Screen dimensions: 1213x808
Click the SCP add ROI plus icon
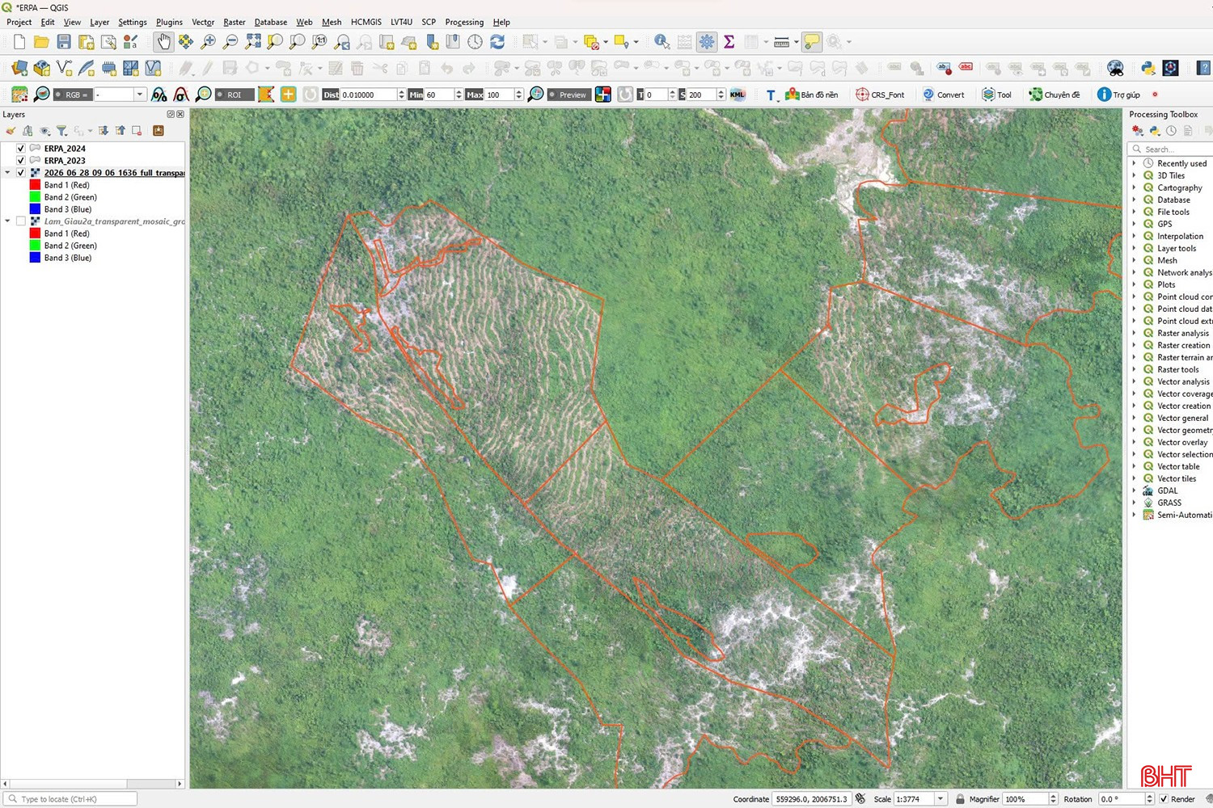pos(288,95)
